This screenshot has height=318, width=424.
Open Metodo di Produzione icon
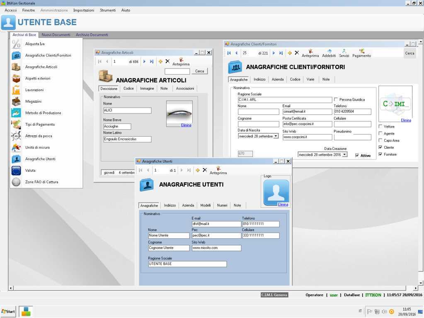16,113
